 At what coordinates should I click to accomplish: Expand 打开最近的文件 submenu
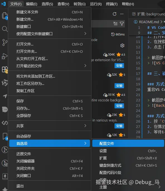point(50,66)
